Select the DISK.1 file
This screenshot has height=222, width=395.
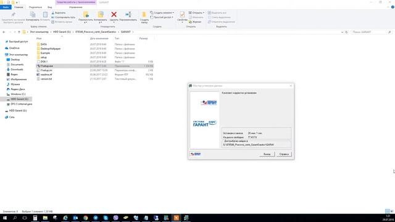pyautogui.click(x=44, y=62)
